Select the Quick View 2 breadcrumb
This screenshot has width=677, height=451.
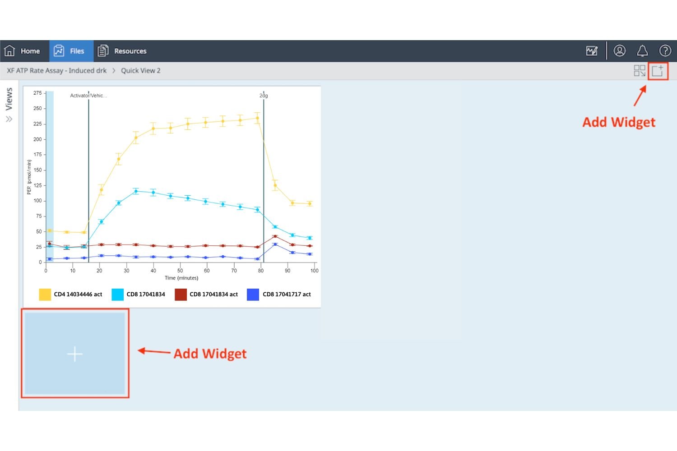click(x=140, y=71)
